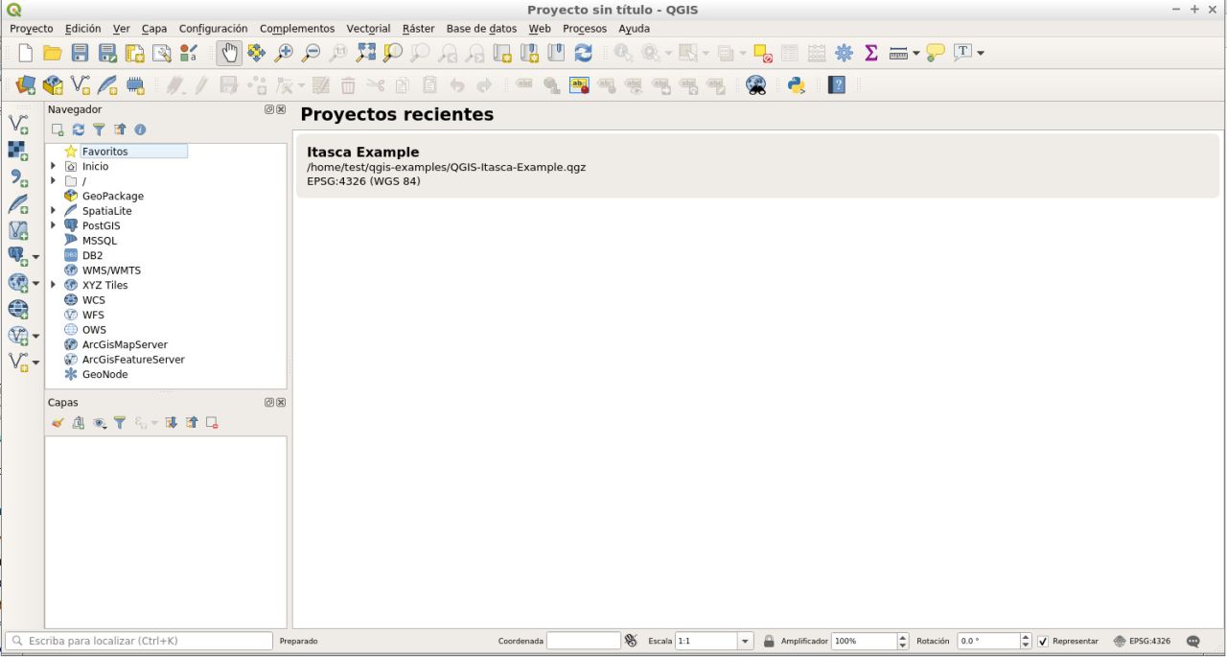1227x657 pixels.
Task: Select the Zoom In magnifier tool
Action: point(284,53)
